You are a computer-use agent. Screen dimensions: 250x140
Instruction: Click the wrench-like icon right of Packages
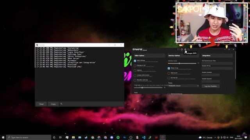click(189, 49)
